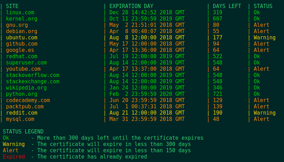Screen dimensions: 284x162
Task: Click the DAYS LEFT column header
Action: tap(227, 6)
